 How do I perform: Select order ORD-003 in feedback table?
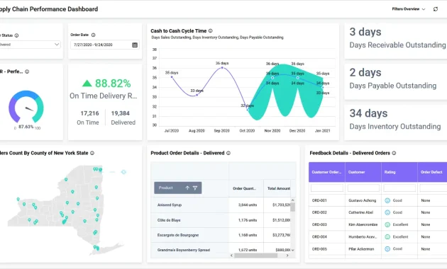pyautogui.click(x=319, y=224)
